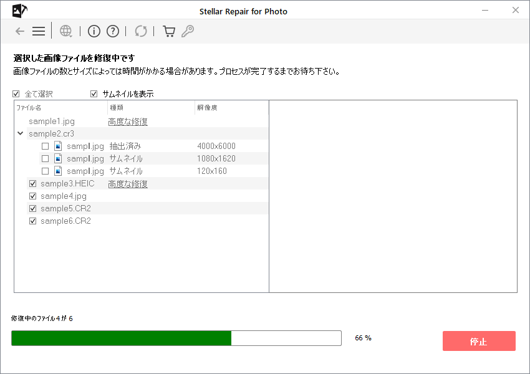
Task: Click the green repair progress bar
Action: pyautogui.click(x=176, y=338)
